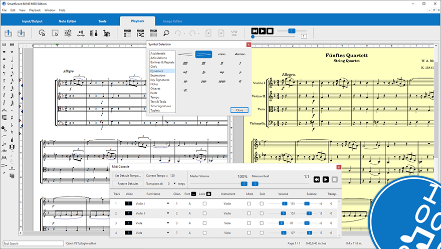Image resolution: width=441 pixels, height=249 pixels.
Task: Click the Set Default Tempo... button
Action: (x=128, y=176)
